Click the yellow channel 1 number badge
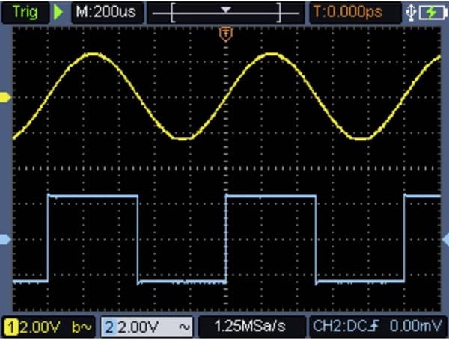The image size is (449, 340). tap(11, 327)
